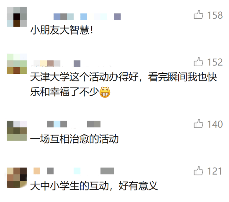Select the comment text '小朋友大智慧!'
The height and width of the screenshot is (202, 229).
[62, 30]
